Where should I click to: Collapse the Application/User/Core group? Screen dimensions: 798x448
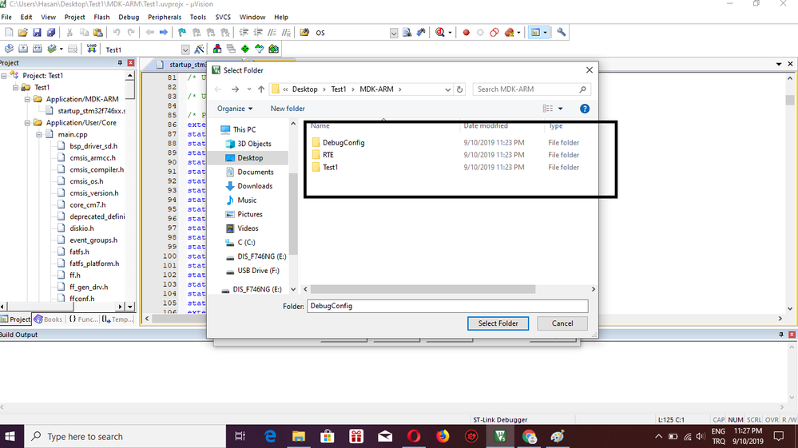(x=27, y=122)
